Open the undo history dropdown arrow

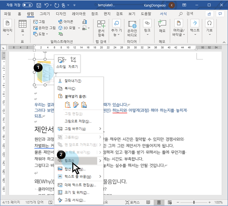click(51, 5)
